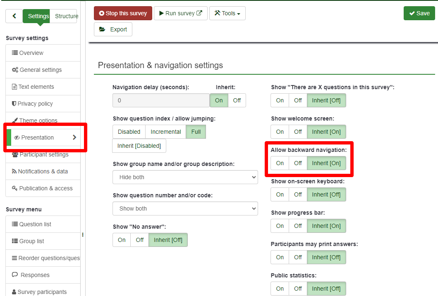The image size is (438, 296).
Task: Set Allow backward navigation to Off
Action: coord(298,163)
